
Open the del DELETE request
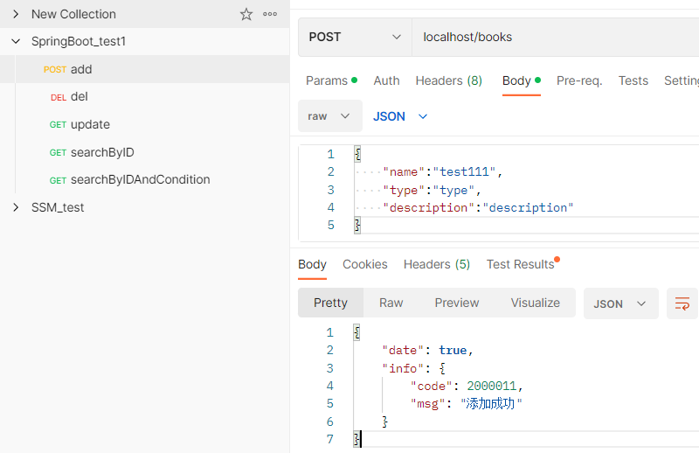79,96
